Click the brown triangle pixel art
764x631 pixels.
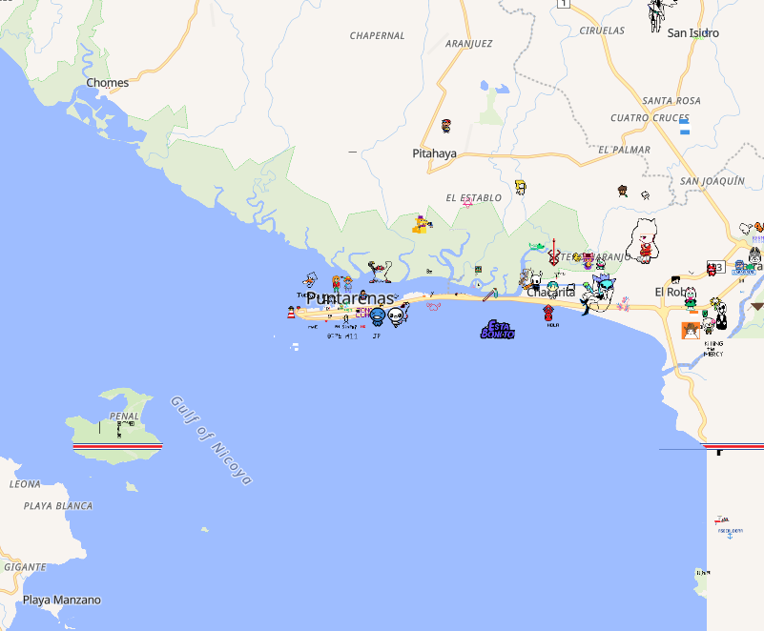tap(756, 306)
